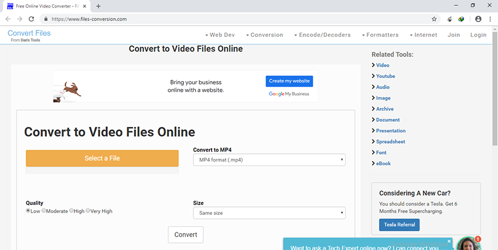This screenshot has width=498, height=250.
Task: Open the Youtube related tool link
Action: [385, 76]
